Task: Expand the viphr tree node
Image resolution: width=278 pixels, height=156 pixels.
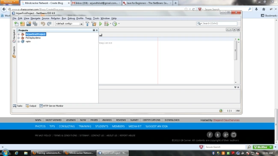Action: (x=19, y=41)
